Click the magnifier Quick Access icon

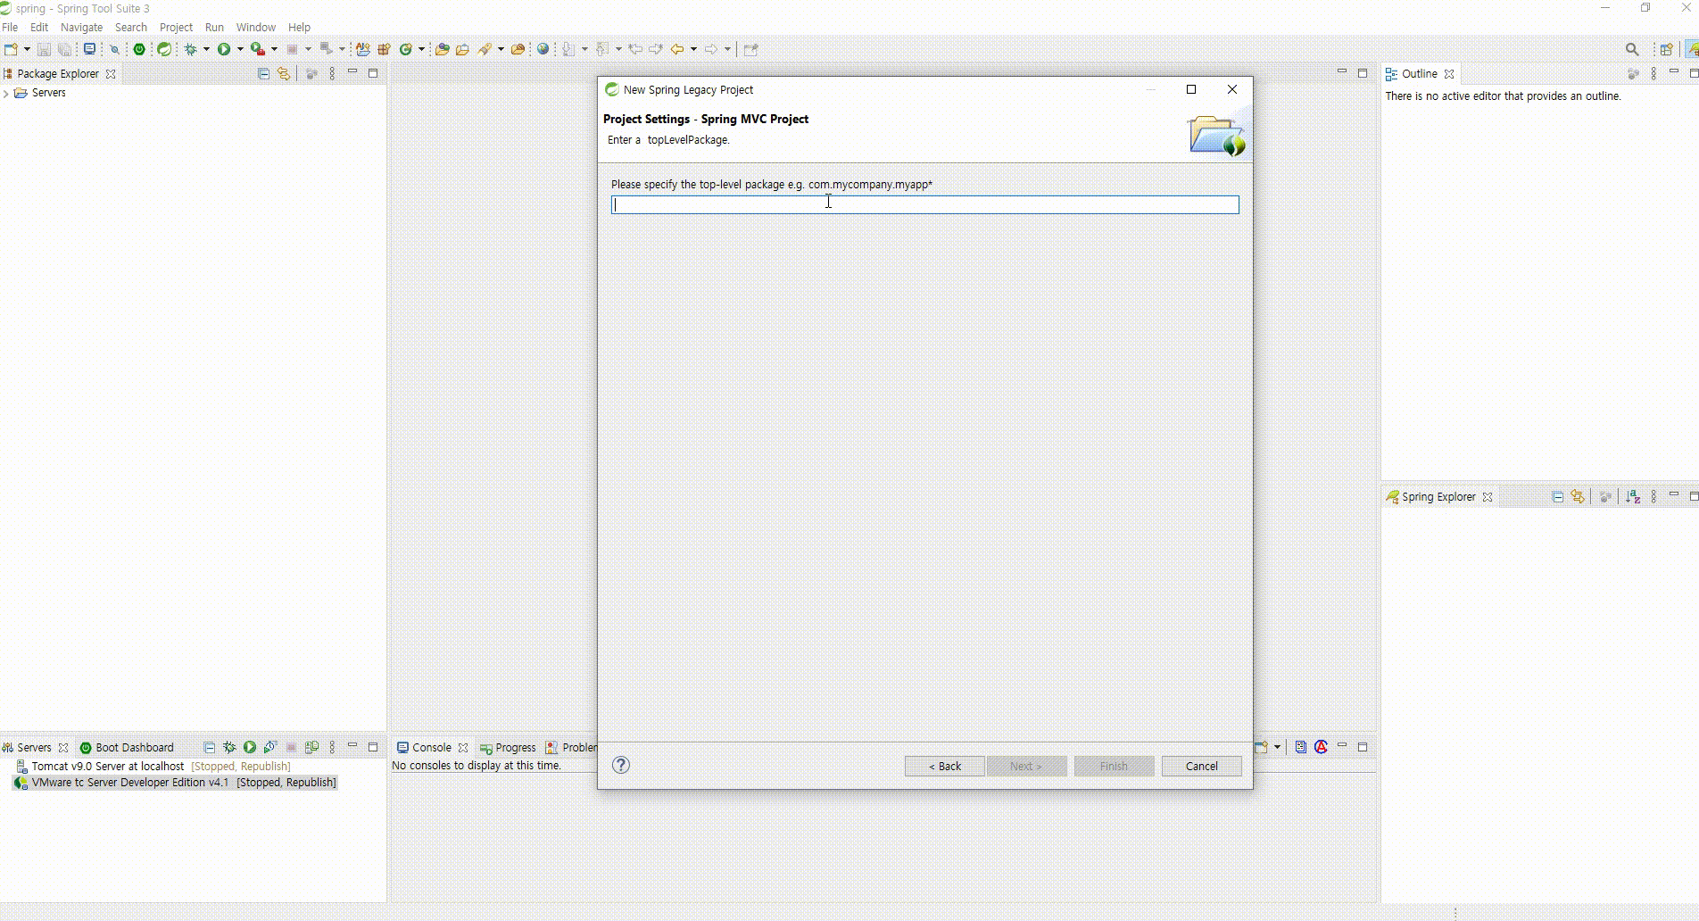coord(1632,49)
